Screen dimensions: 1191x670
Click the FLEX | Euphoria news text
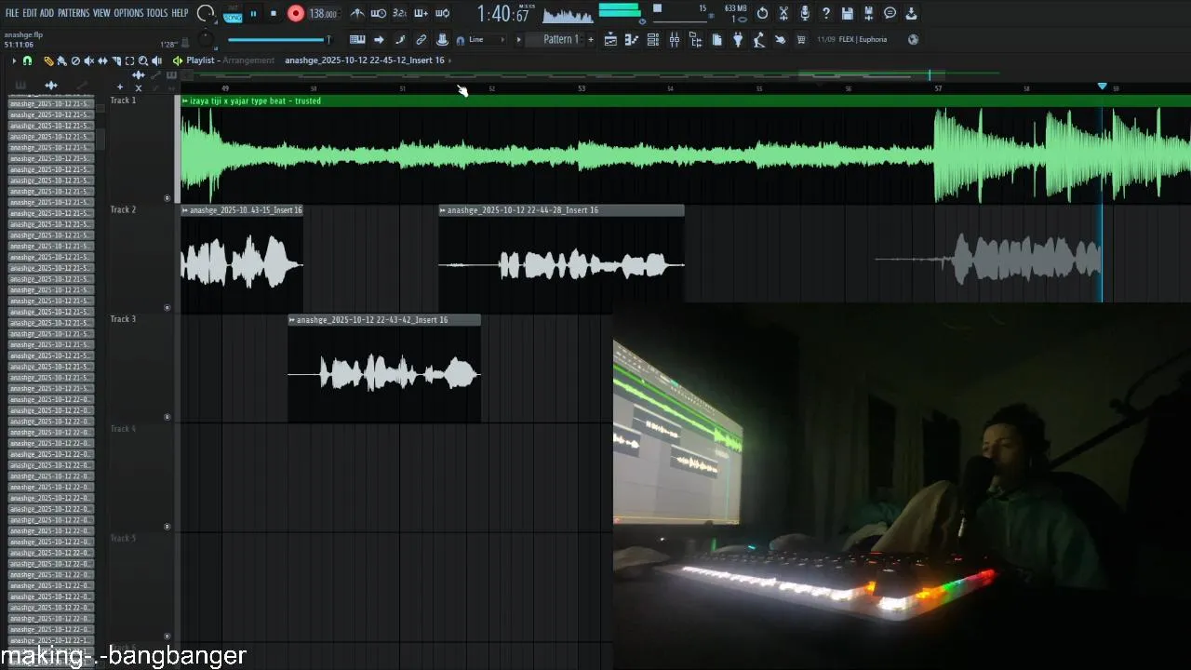click(x=863, y=39)
